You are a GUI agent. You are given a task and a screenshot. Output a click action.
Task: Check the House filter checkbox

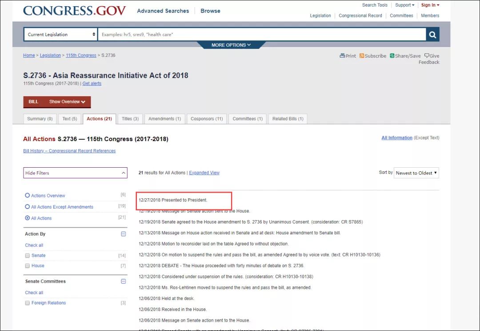pos(27,266)
